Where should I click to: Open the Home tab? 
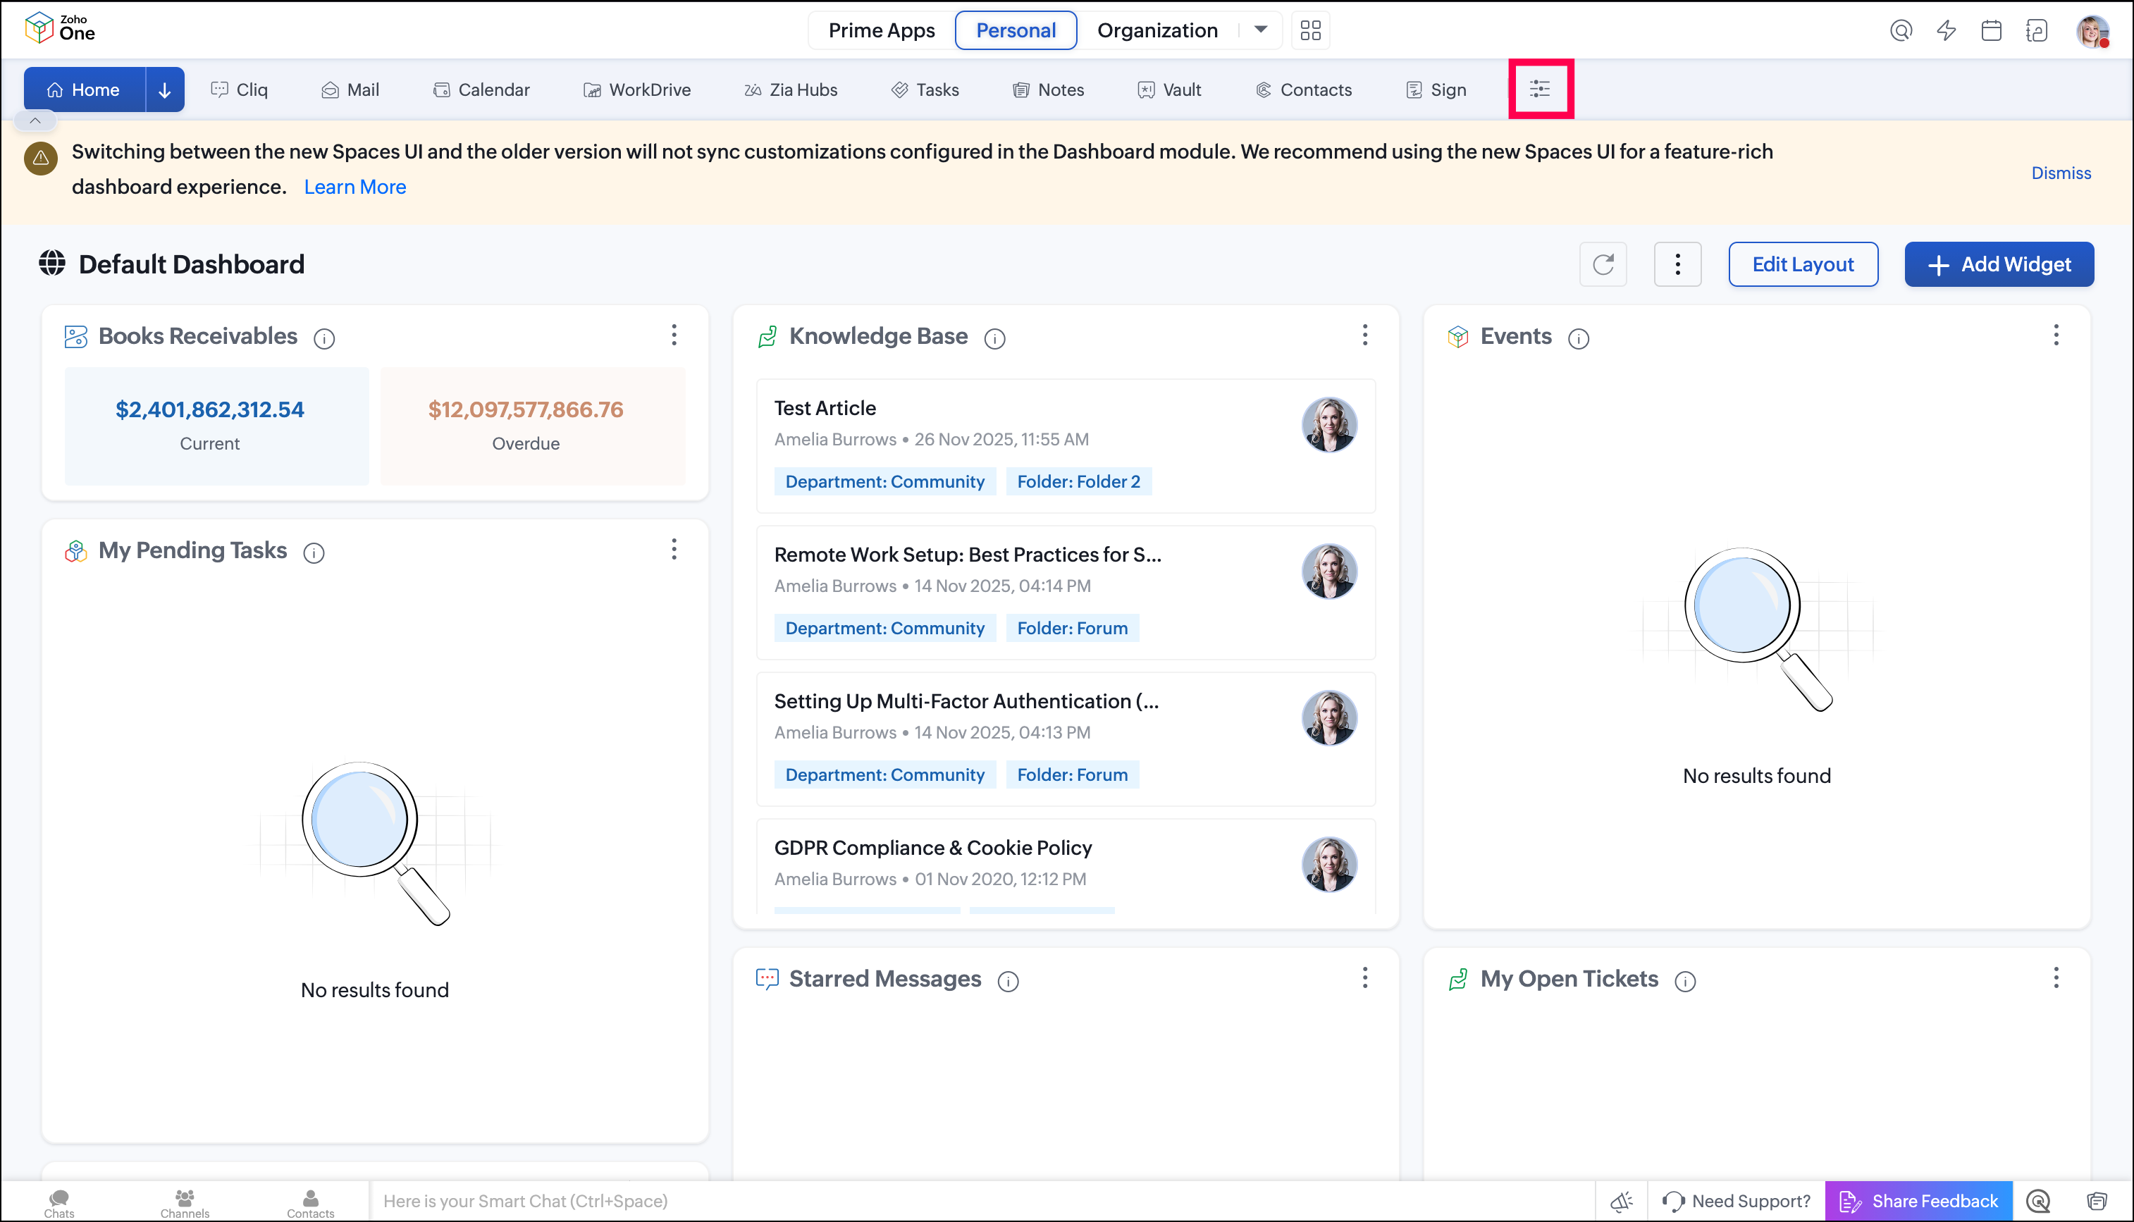coord(84,90)
